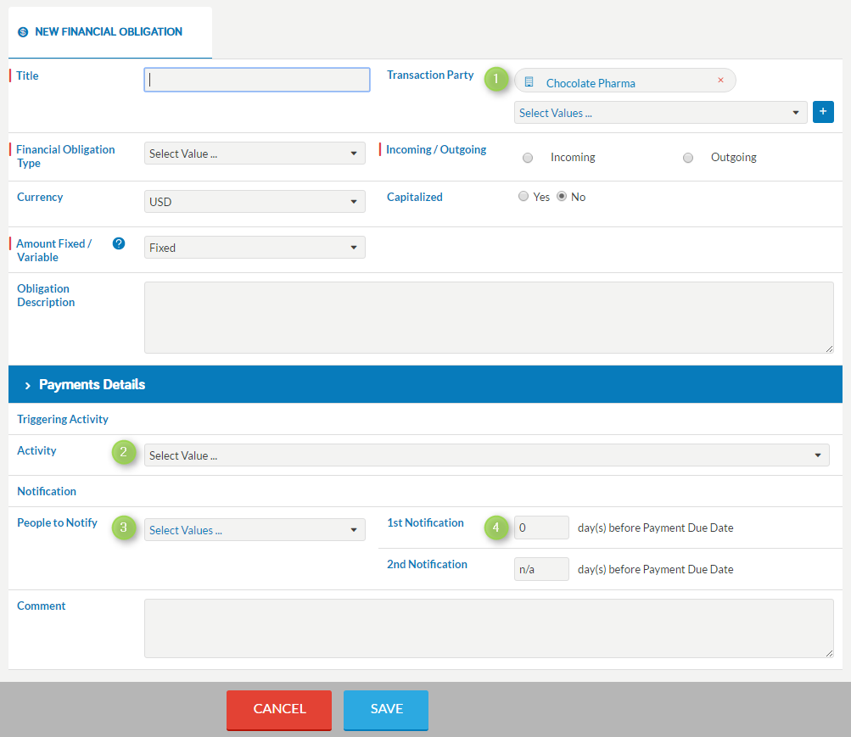Open the Financial Obligation Type dropdown
Screen dimensions: 851x737
pos(255,154)
